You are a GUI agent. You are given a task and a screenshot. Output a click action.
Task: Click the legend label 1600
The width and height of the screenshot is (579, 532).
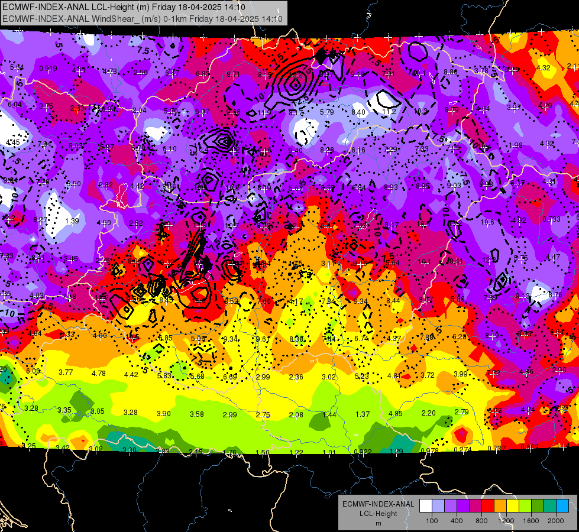coord(531,521)
